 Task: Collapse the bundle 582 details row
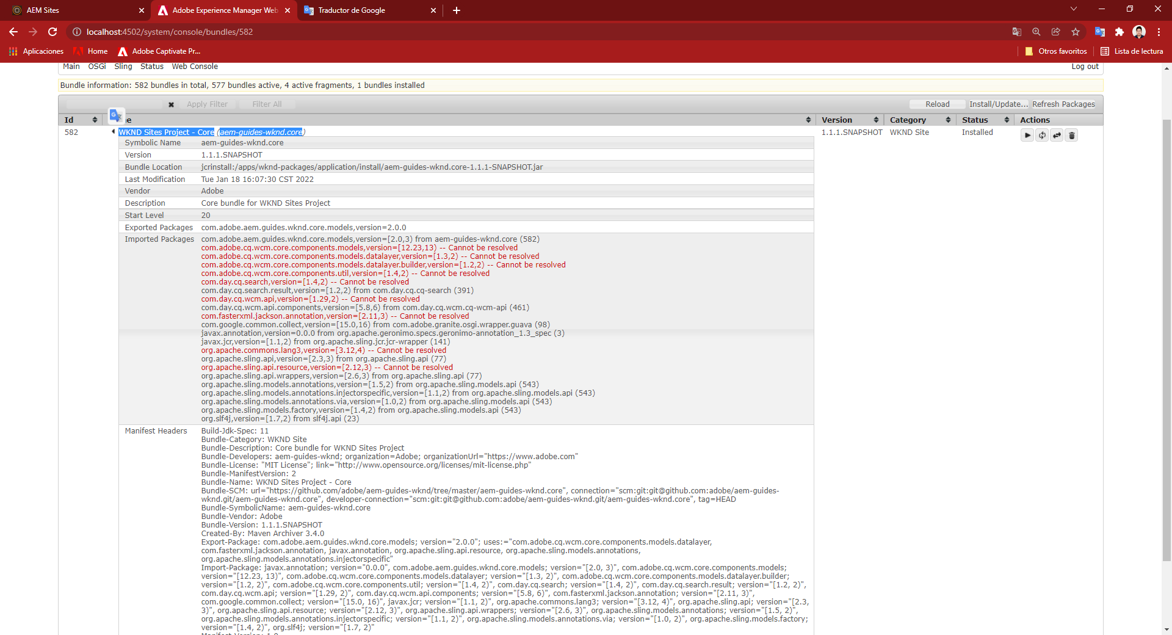tap(114, 131)
